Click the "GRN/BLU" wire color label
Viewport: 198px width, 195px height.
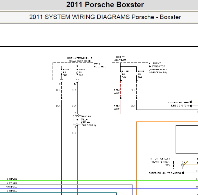(x=12, y=191)
